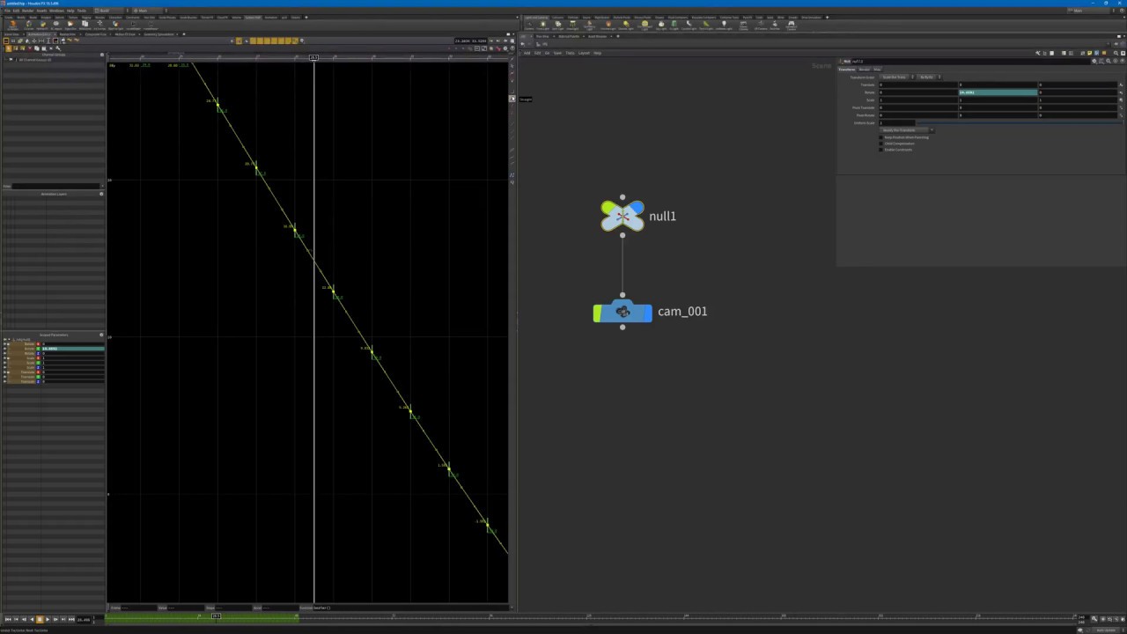The image size is (1127, 634).
Task: Open the Modify Pre-Transform dropdown
Action: point(908,130)
